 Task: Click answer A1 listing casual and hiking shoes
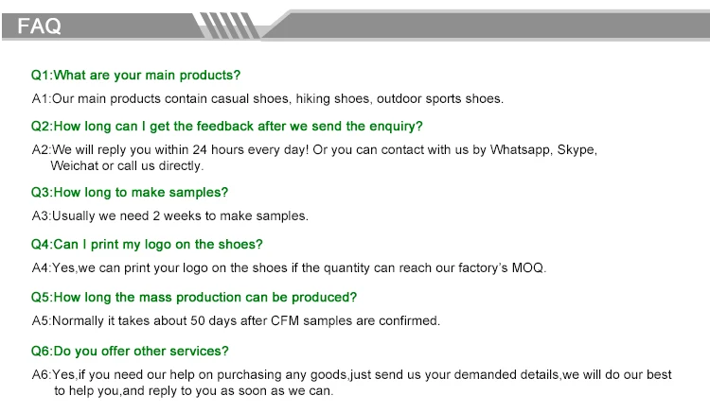(x=267, y=98)
